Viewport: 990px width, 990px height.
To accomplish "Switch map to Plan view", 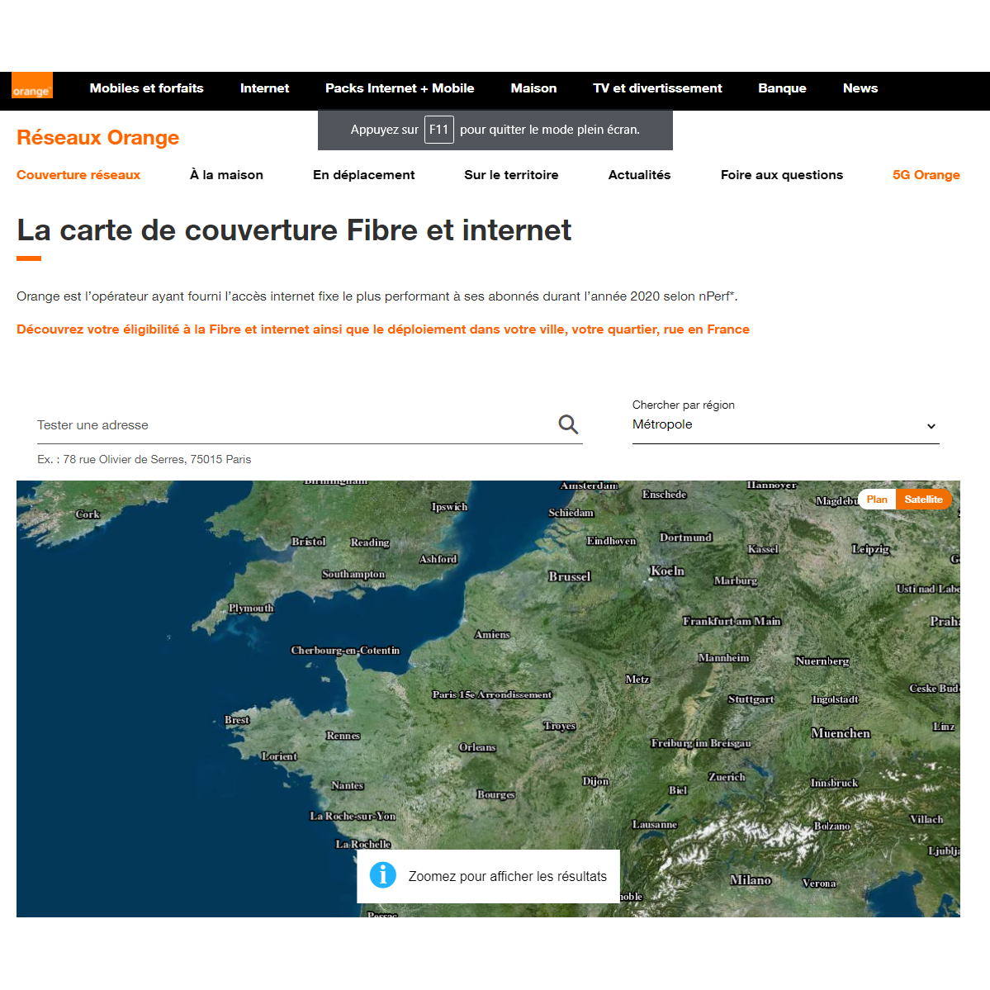I will point(877,500).
